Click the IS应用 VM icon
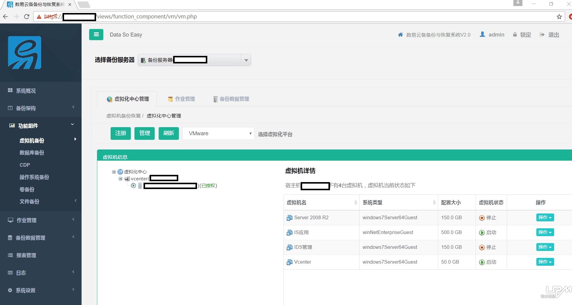The height and width of the screenshot is (305, 572). click(289, 233)
